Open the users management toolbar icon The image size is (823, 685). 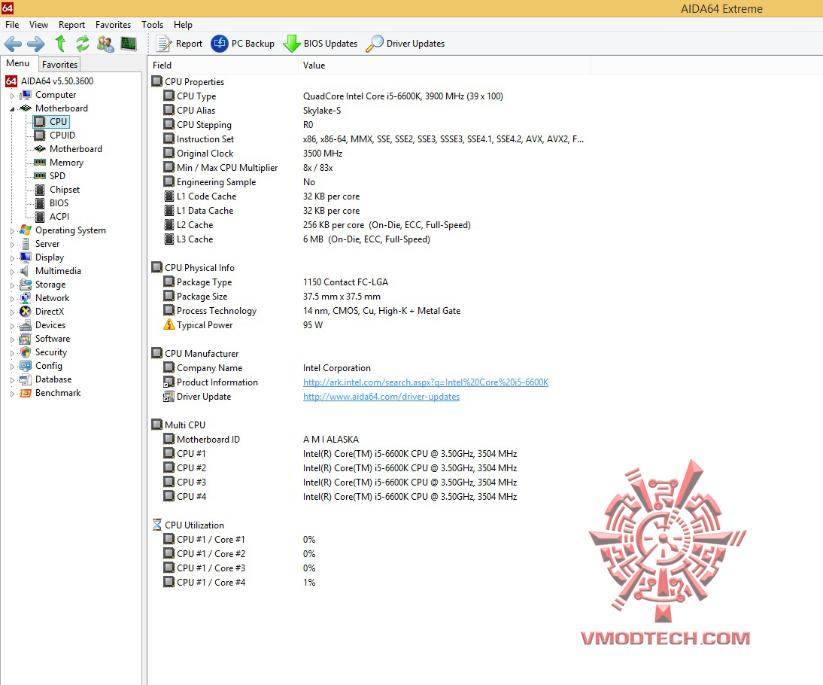(105, 44)
